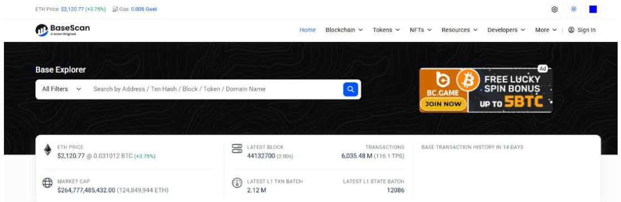Image resolution: width=621 pixels, height=202 pixels.
Task: Toggle the light theme sun icon
Action: coord(573,9)
